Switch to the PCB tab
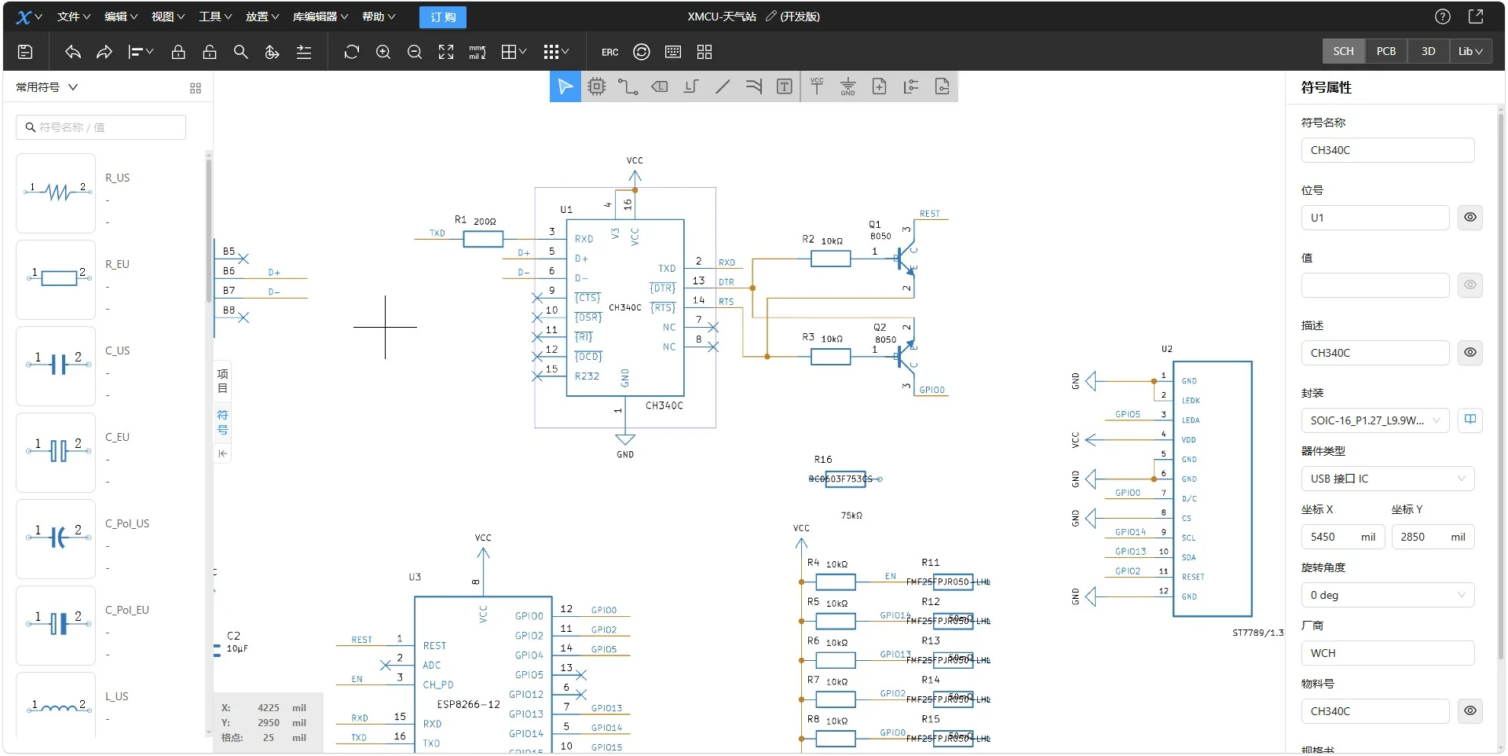The image size is (1508, 756). (x=1385, y=51)
